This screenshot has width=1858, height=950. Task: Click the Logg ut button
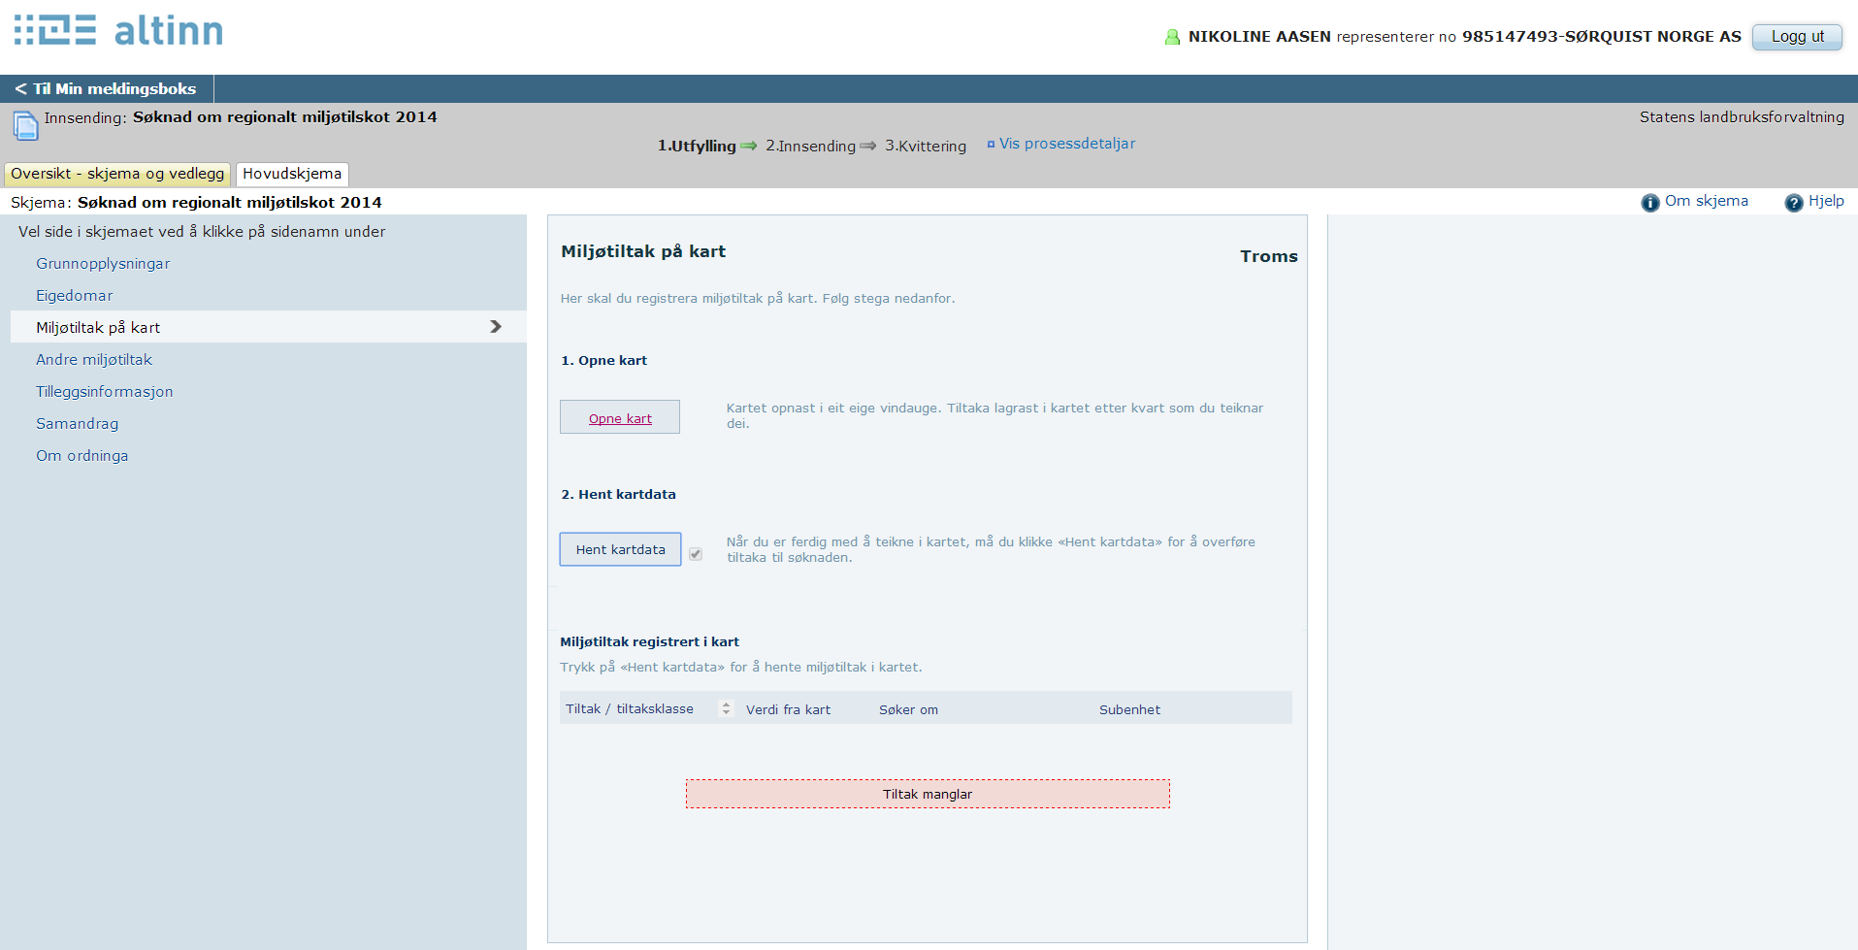[x=1797, y=37]
